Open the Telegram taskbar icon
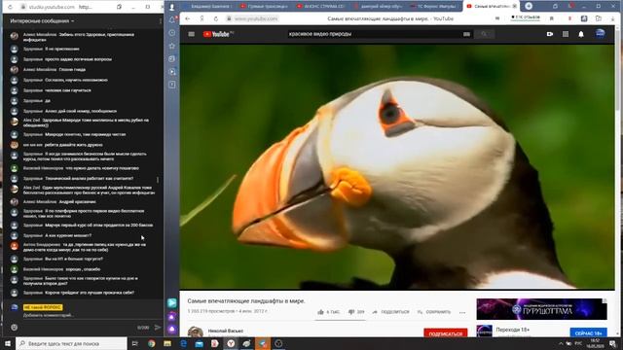The height and width of the screenshot is (350, 623). click(263, 343)
